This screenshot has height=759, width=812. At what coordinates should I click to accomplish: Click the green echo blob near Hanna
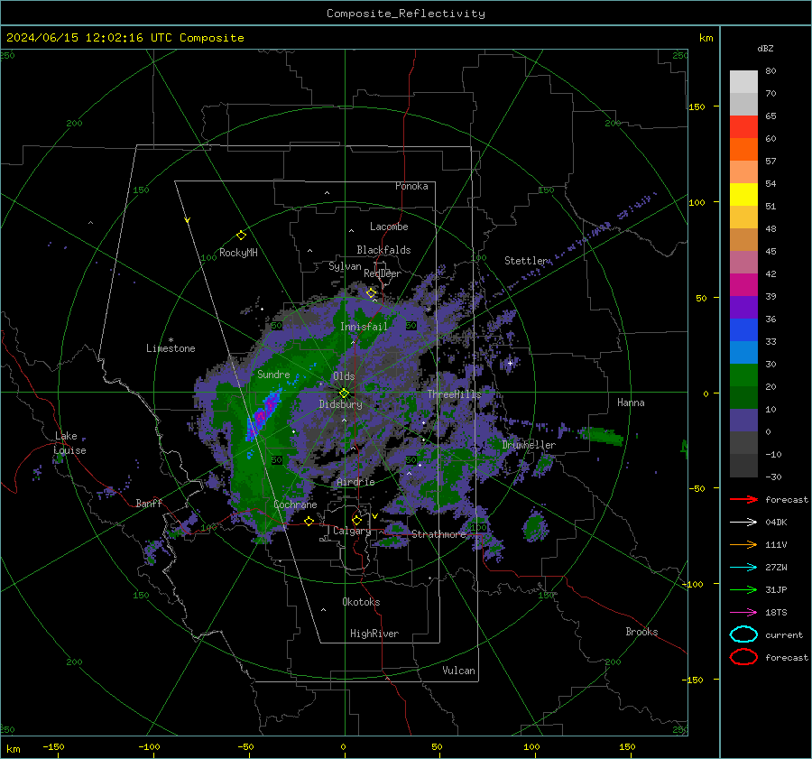click(x=602, y=436)
